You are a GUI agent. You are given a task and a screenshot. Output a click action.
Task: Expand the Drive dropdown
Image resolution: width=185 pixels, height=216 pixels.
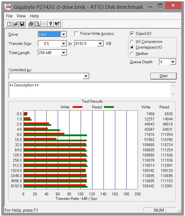(x=63, y=34)
